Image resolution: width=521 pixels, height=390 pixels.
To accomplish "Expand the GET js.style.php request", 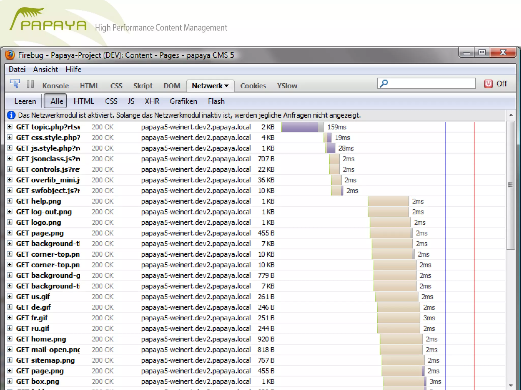I will [x=10, y=148].
